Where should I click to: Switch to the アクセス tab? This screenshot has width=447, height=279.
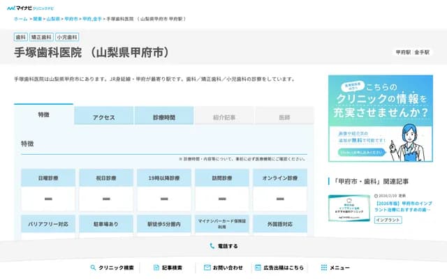pyautogui.click(x=103, y=117)
